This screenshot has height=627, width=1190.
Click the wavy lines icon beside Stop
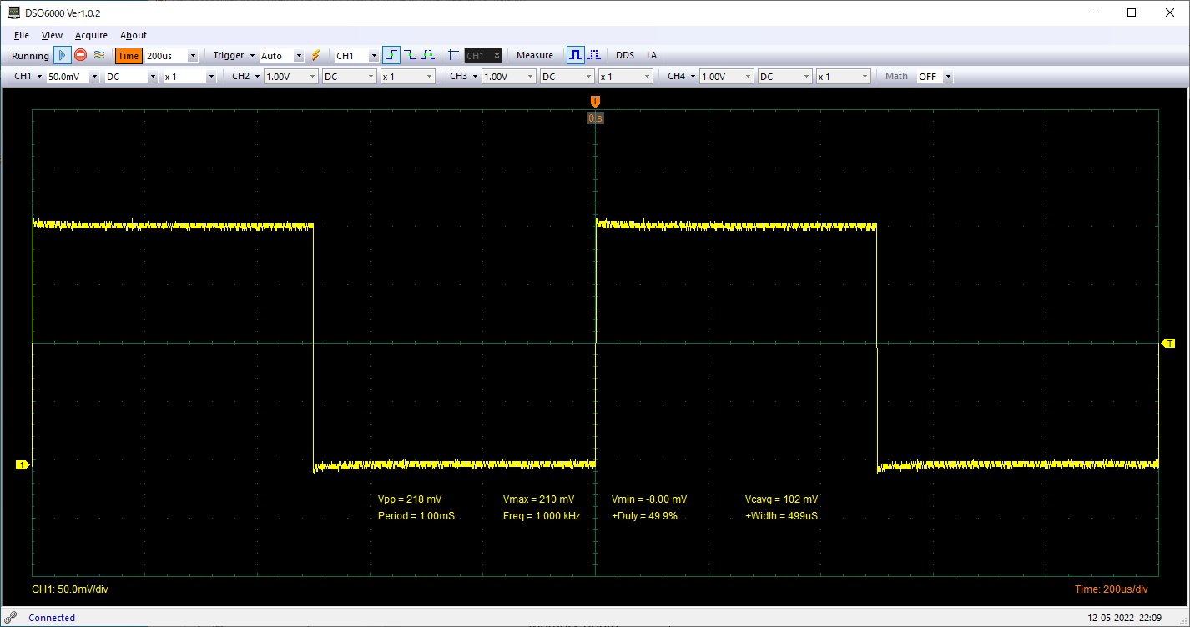click(98, 55)
